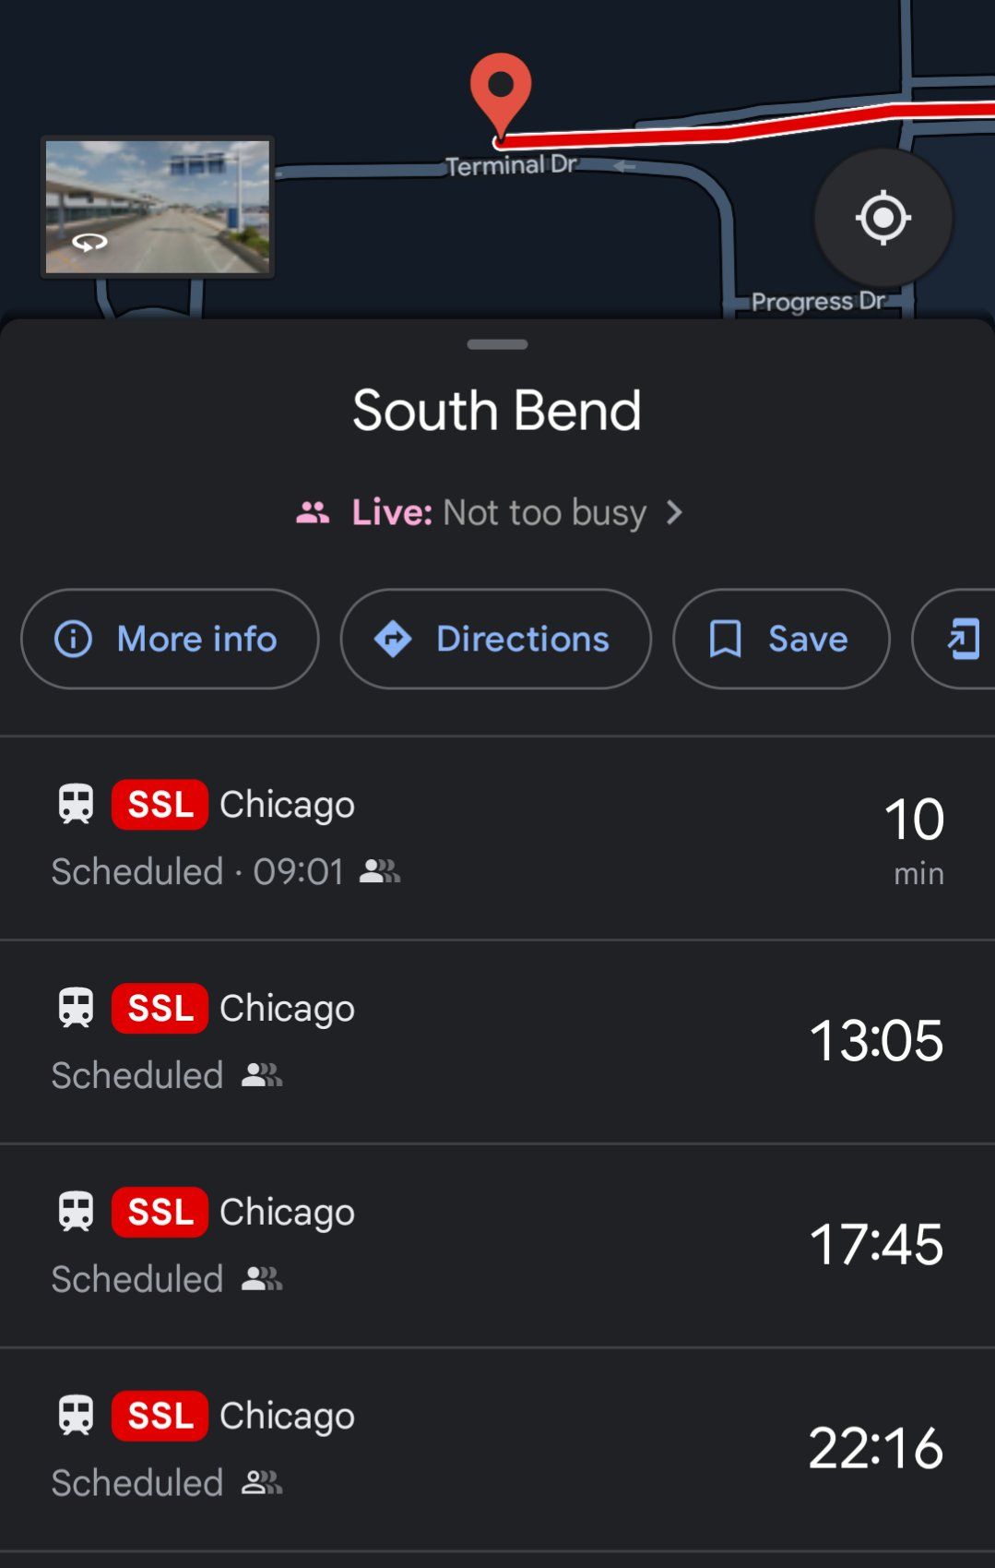Image resolution: width=995 pixels, height=1568 pixels.
Task: Tap the Progress Dr road label
Action: (x=817, y=302)
